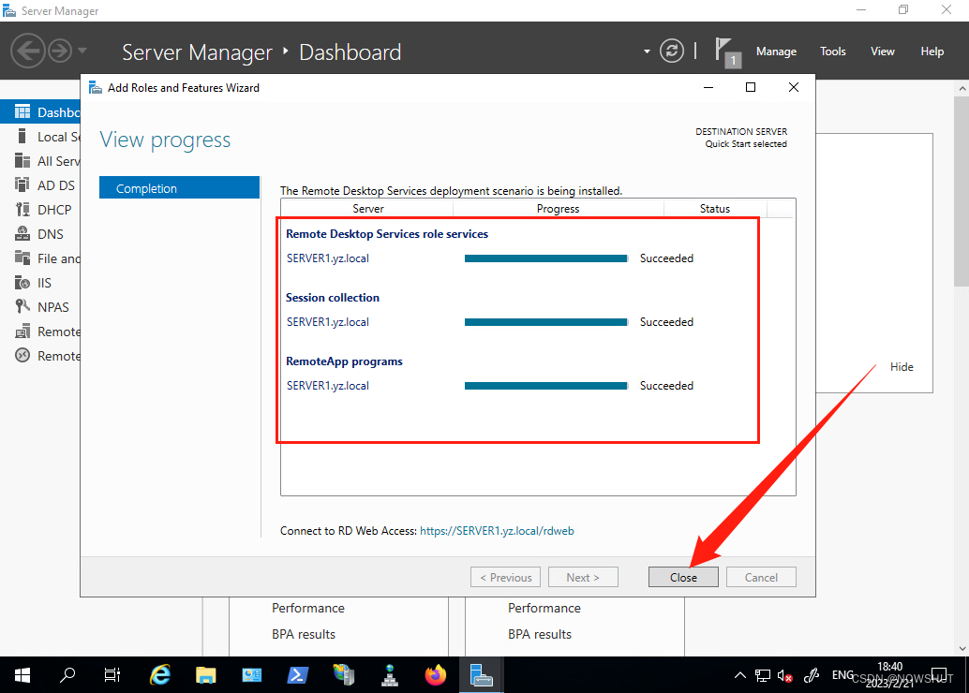Image resolution: width=969 pixels, height=693 pixels.
Task: Click the File and Storage Services icon
Action: coord(22,258)
